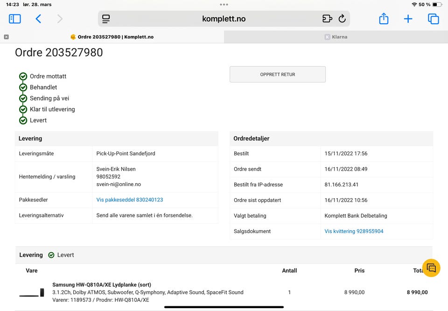Click the Ordre 203527980 heading
448x311 pixels.
(59, 53)
